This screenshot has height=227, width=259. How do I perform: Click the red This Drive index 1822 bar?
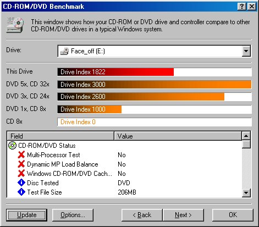(115, 72)
